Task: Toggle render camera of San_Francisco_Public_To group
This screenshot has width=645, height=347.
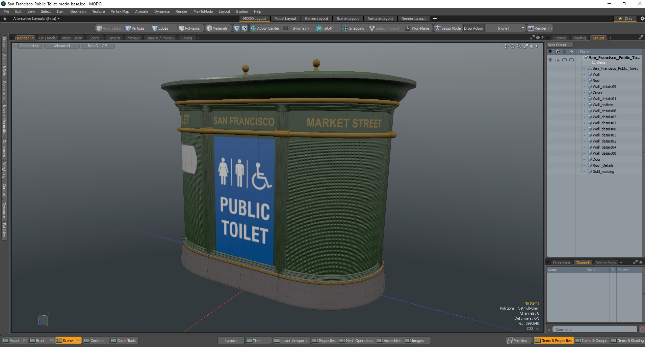Action: click(557, 60)
